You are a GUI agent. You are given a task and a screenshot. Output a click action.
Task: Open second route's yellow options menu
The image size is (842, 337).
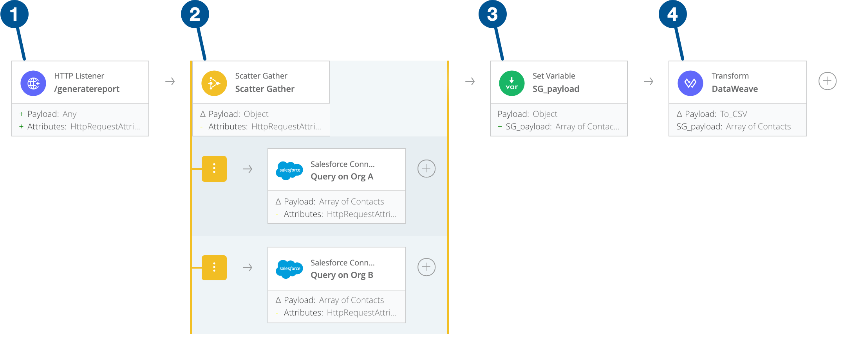pos(214,267)
